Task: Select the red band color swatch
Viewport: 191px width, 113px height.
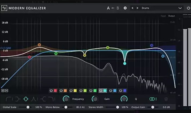Action: (x=55, y=91)
